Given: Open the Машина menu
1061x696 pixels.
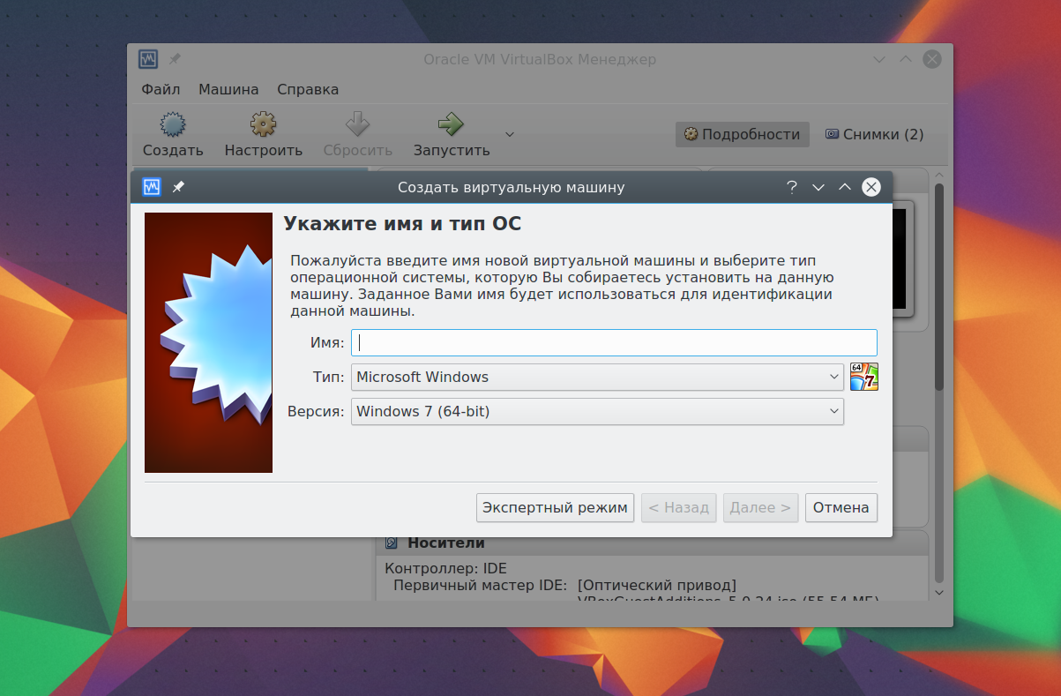Looking at the screenshot, I should pyautogui.click(x=228, y=89).
